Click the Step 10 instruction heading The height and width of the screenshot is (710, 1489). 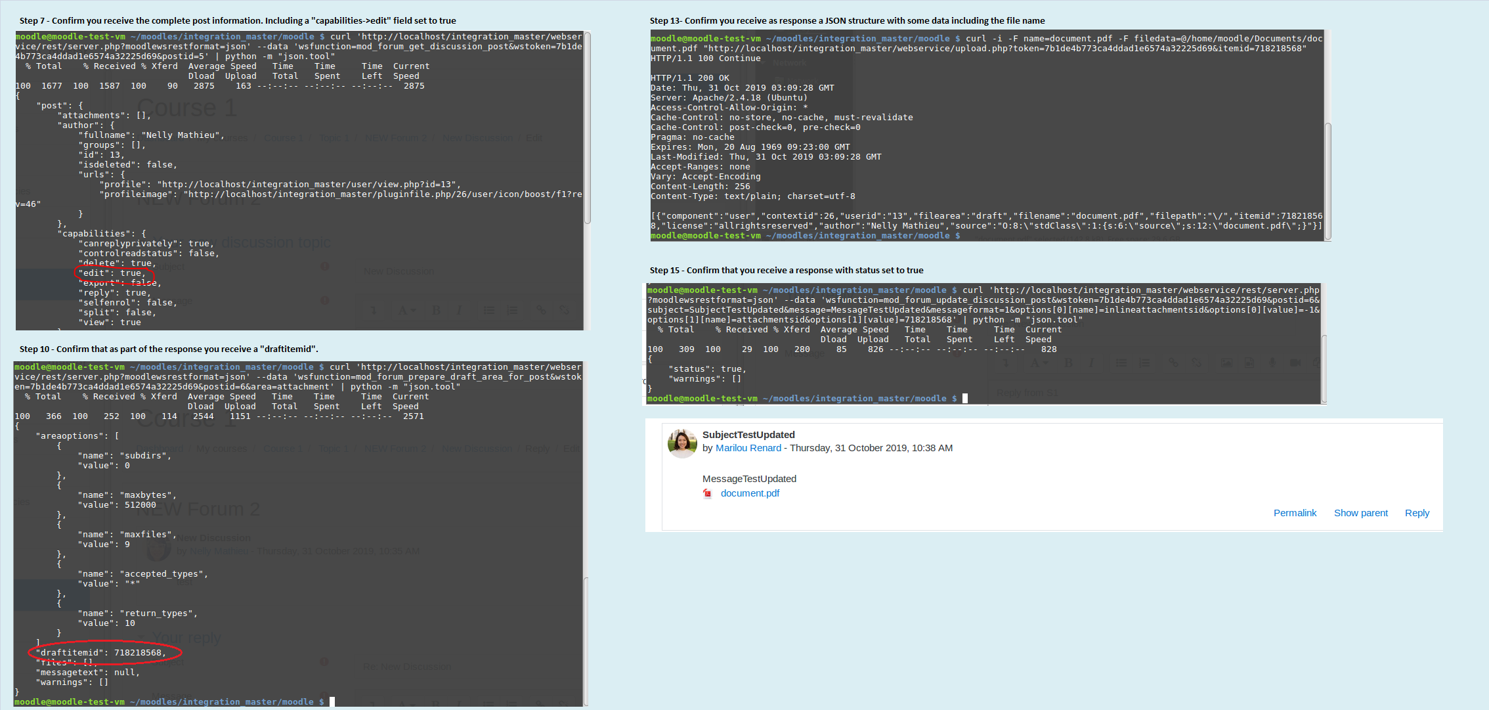[169, 349]
